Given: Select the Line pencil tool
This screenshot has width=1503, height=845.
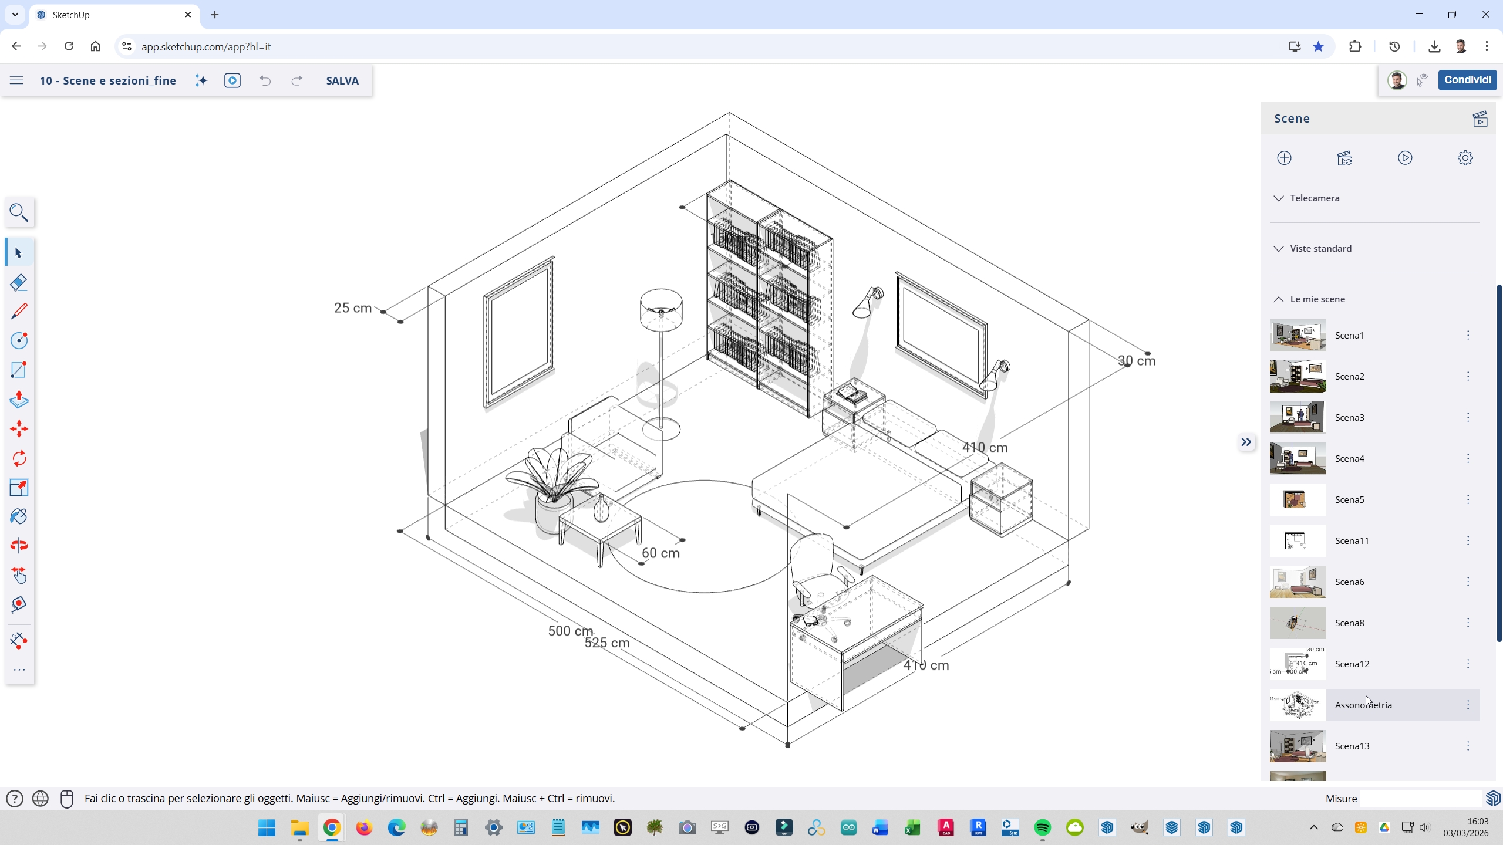Looking at the screenshot, I should tap(19, 311).
